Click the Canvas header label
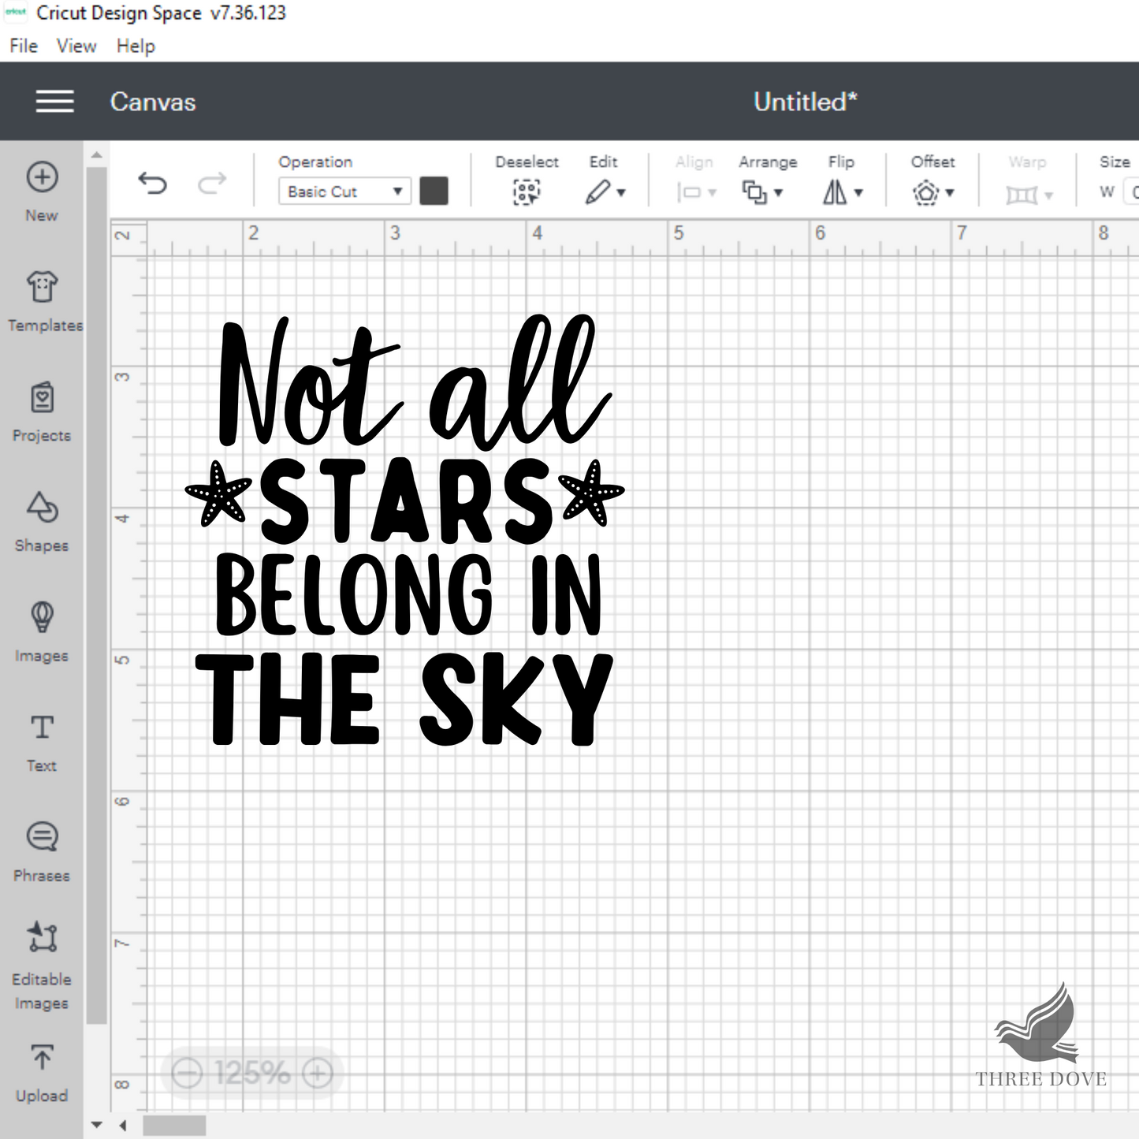 coord(153,102)
